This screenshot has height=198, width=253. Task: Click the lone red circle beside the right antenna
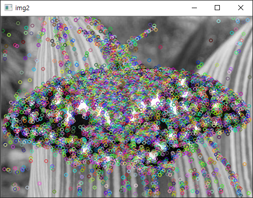point(160,47)
